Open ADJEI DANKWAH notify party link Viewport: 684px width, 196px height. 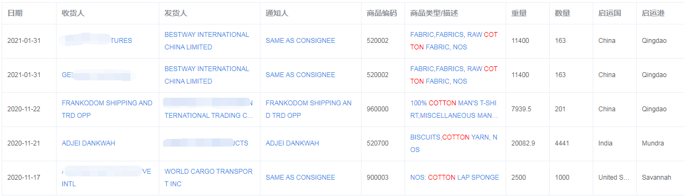(x=293, y=143)
